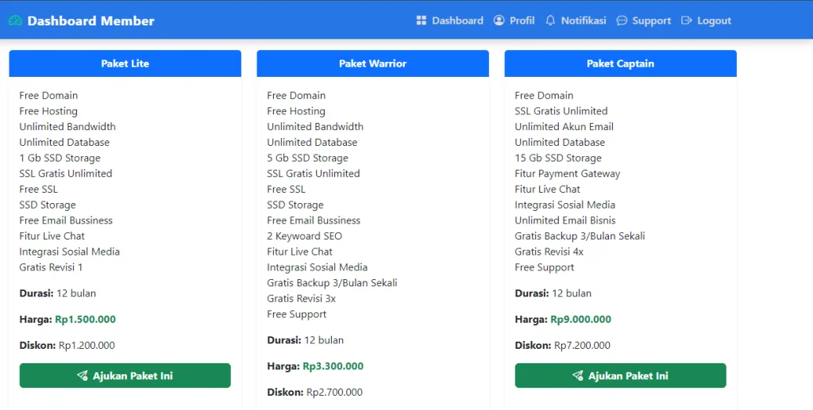The width and height of the screenshot is (813, 410).
Task: Click the Dashboard grid icon
Action: click(422, 21)
